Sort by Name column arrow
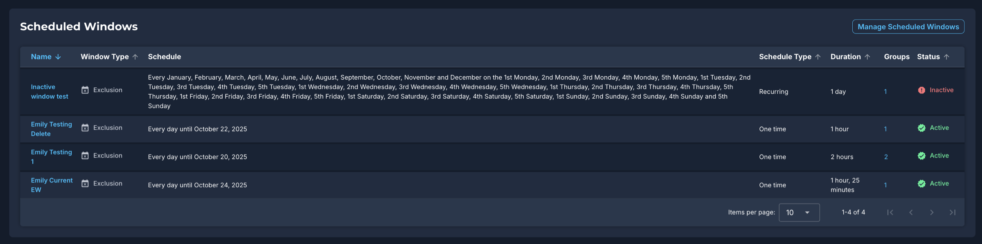982x244 pixels. click(58, 57)
